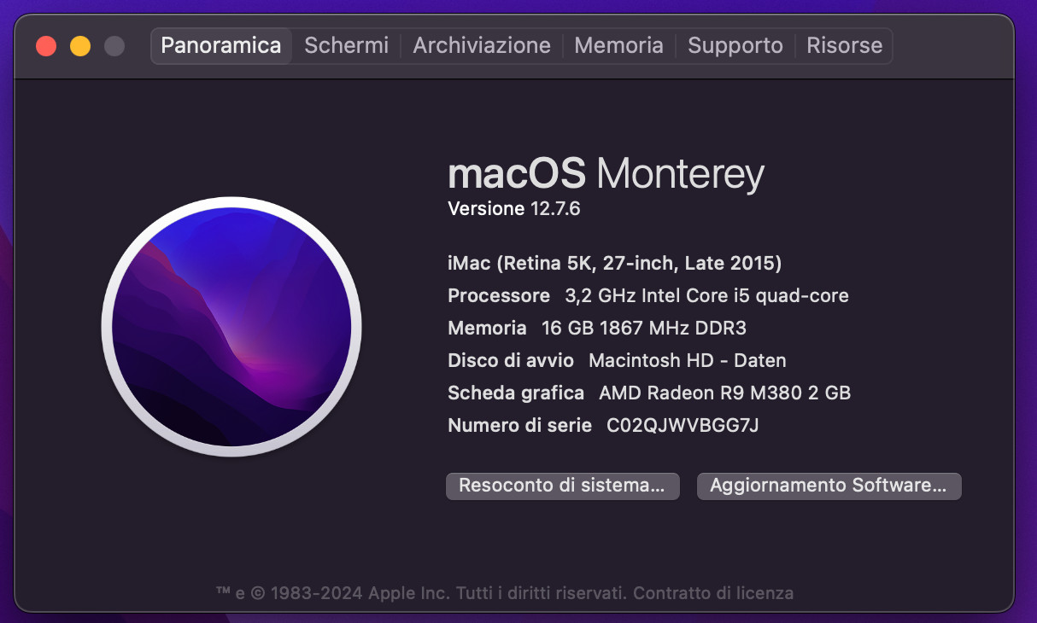Switch to the Risorse tab
1037x623 pixels.
coord(844,45)
